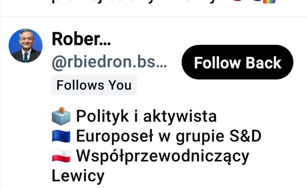
Task: Open the @rbiedron profile avatar
Action: click(x=26, y=46)
